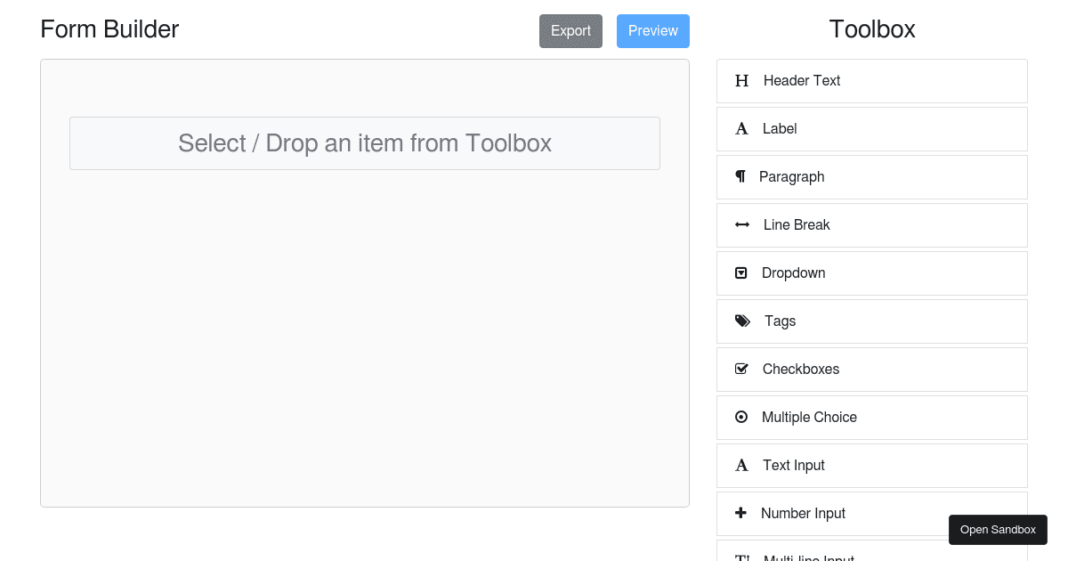Add a Header Text element from Toolbox
The width and height of the screenshot is (1068, 561).
click(871, 80)
